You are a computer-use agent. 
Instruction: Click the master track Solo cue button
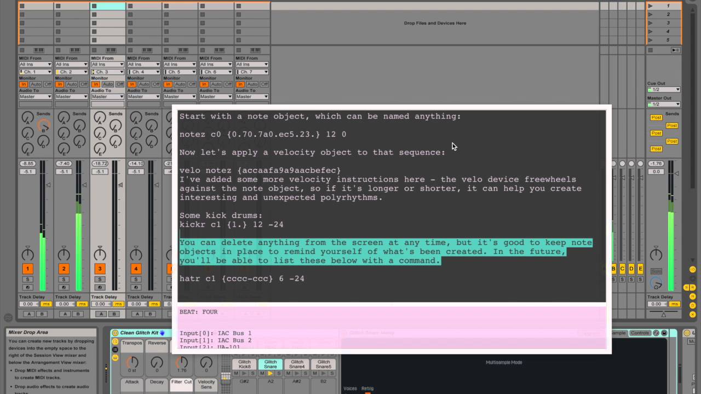tap(656, 271)
